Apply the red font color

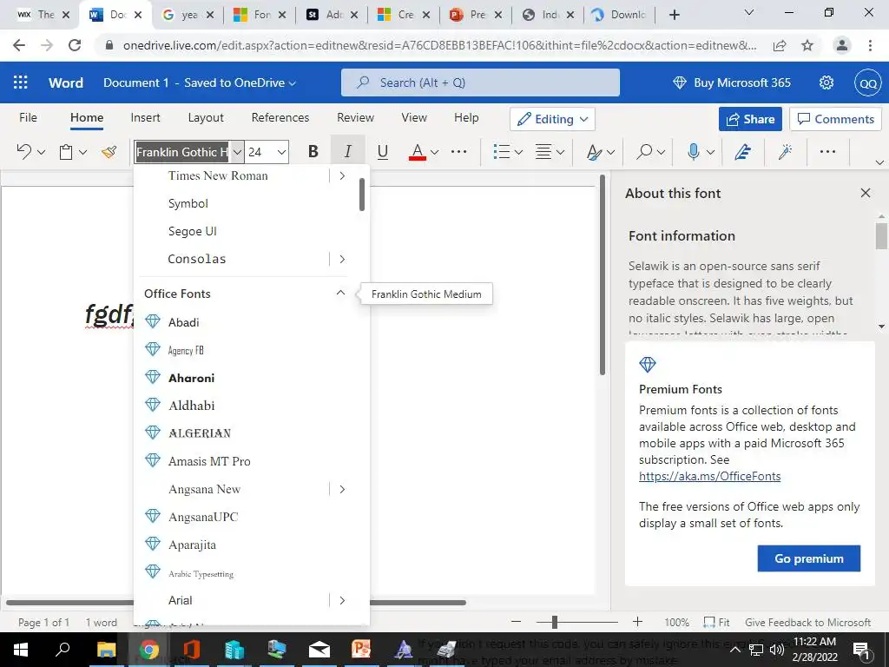point(418,151)
